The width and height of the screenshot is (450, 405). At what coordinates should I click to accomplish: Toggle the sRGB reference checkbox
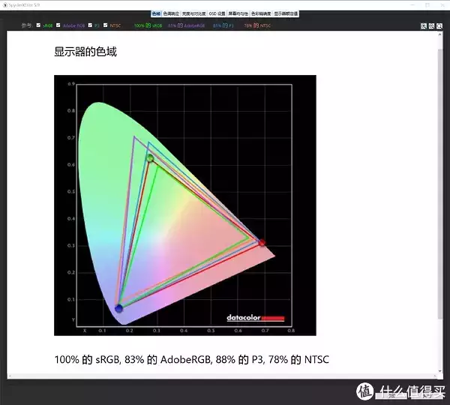pos(38,25)
